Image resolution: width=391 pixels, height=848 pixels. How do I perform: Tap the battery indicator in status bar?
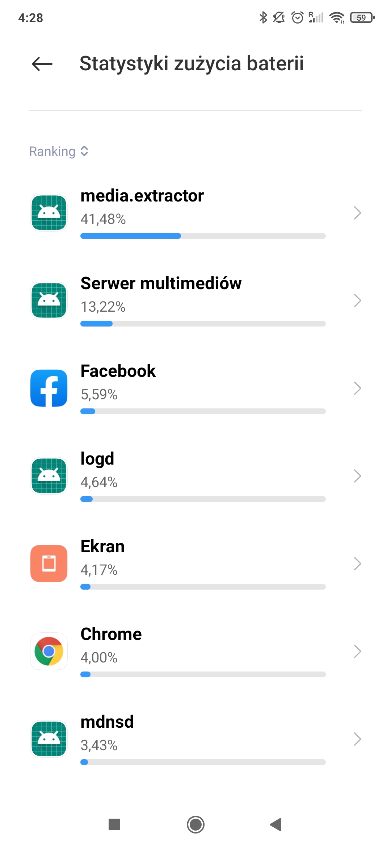pyautogui.click(x=362, y=17)
